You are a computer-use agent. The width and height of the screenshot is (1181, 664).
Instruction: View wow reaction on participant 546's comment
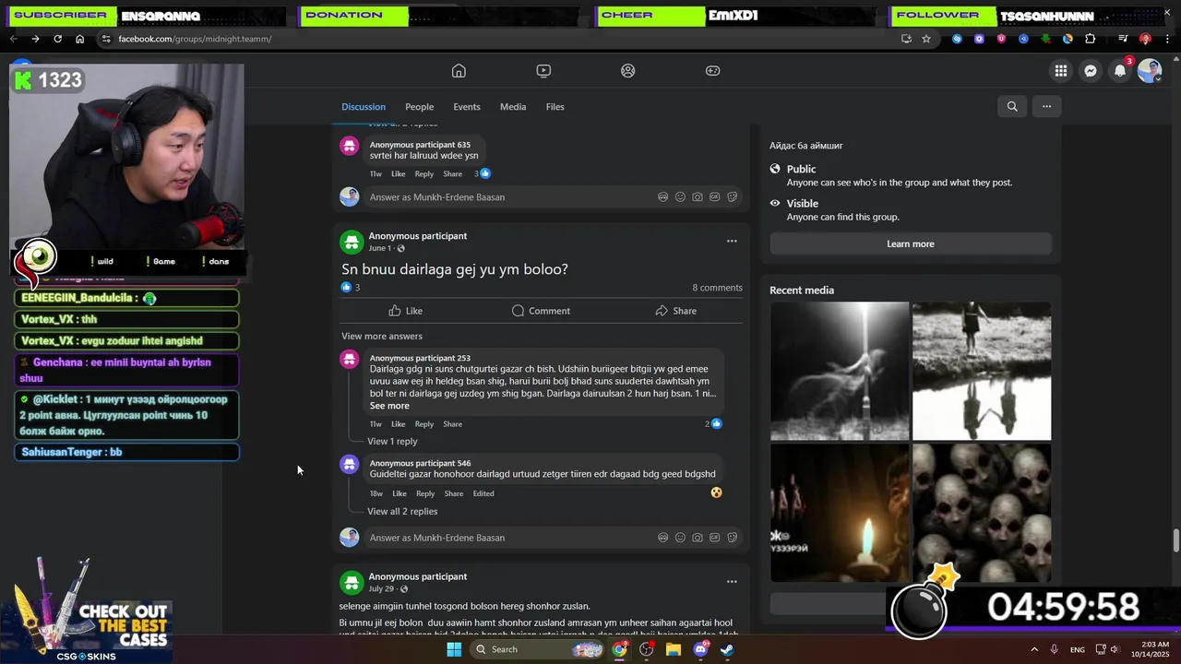(x=716, y=492)
